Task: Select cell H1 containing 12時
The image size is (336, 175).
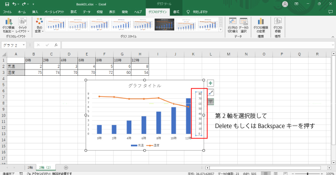Action: pyautogui.click(x=140, y=60)
